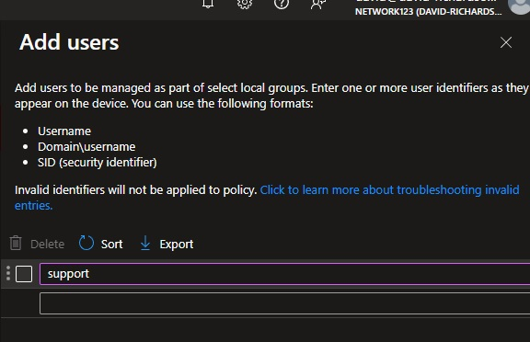Click the Add users panel heading
This screenshot has width=530, height=342.
(x=69, y=42)
